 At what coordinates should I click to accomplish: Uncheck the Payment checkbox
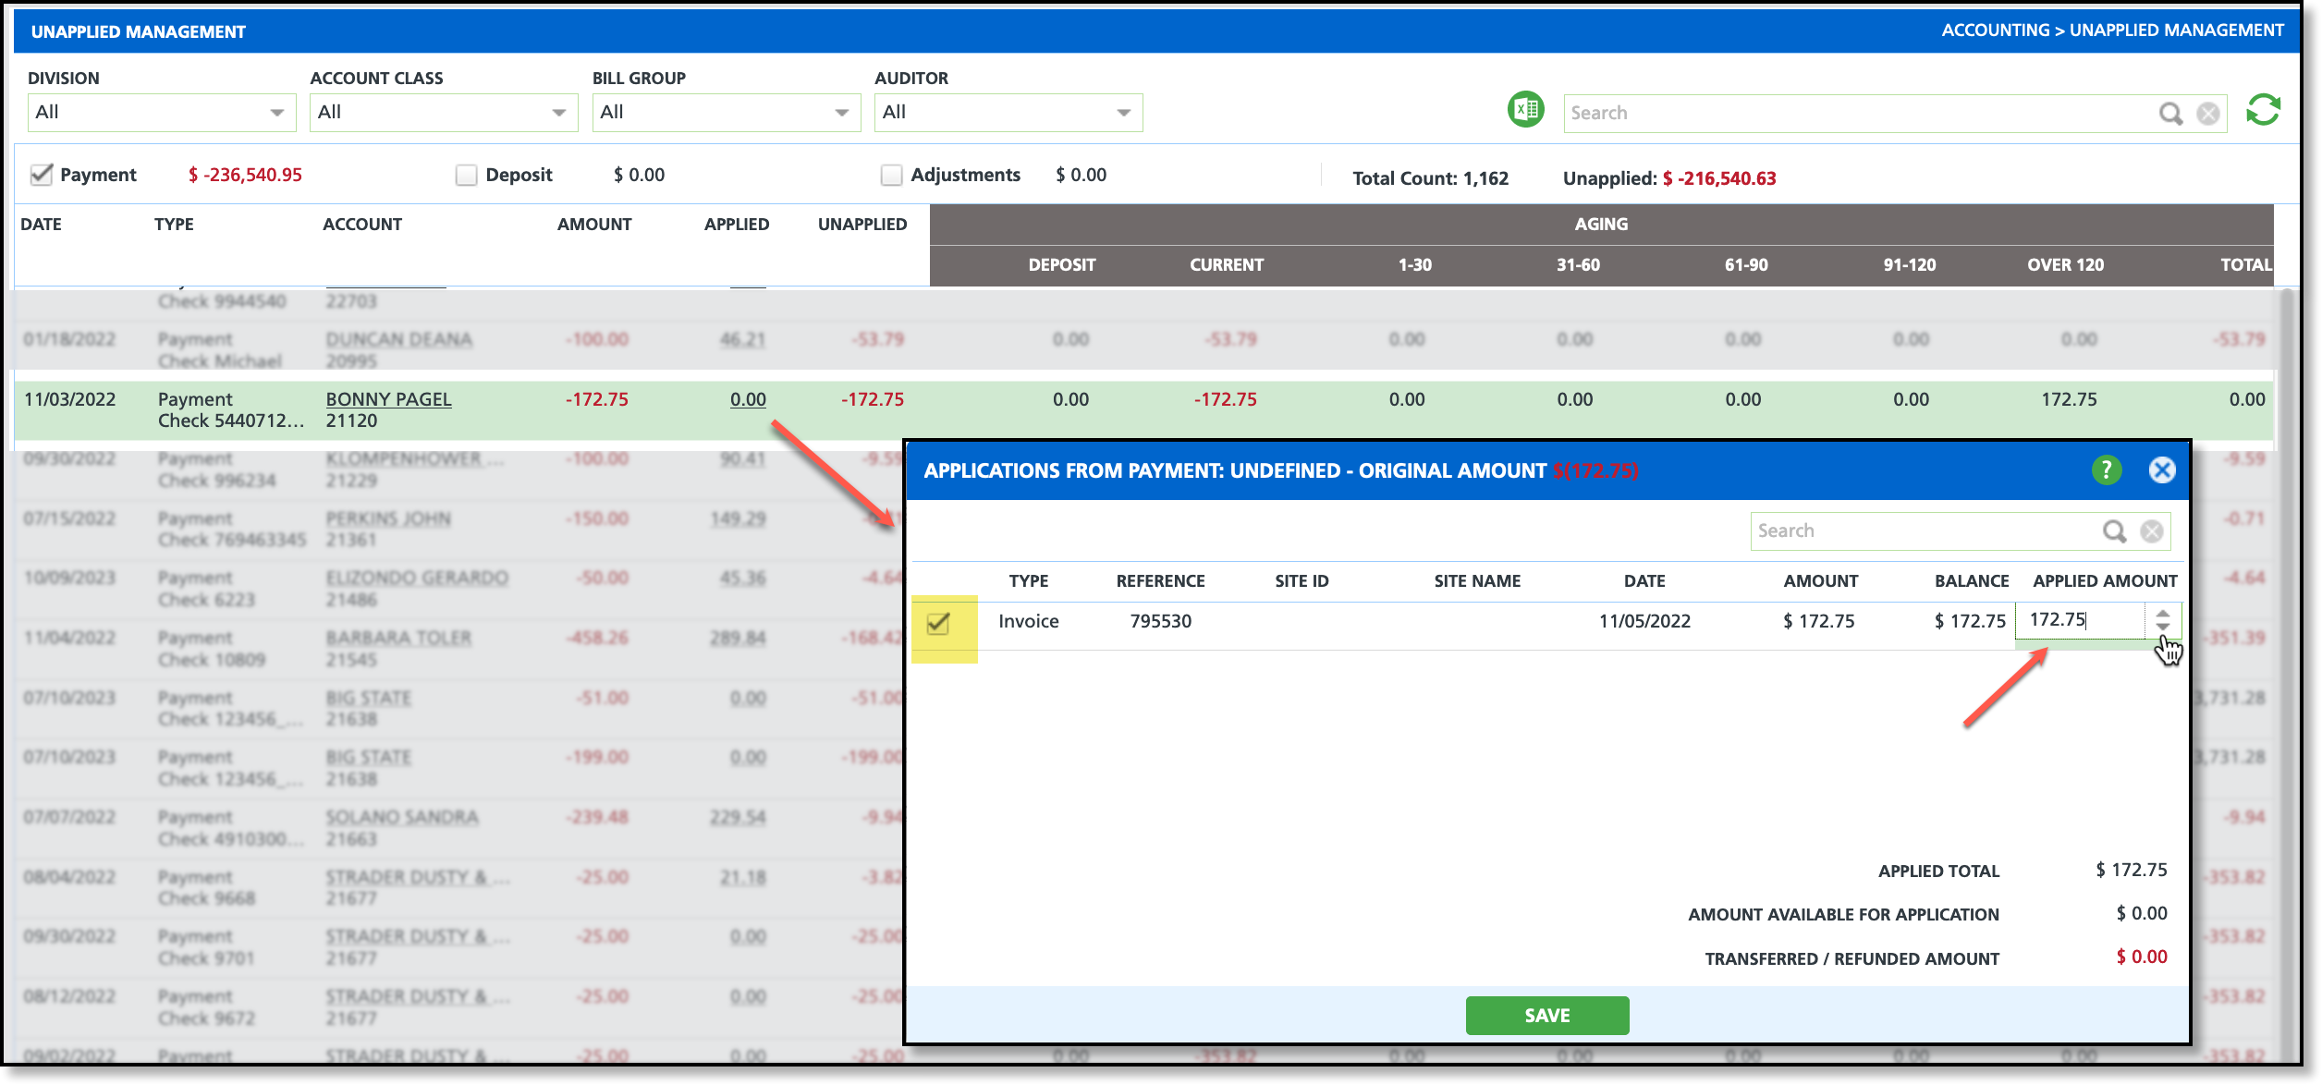pos(42,175)
